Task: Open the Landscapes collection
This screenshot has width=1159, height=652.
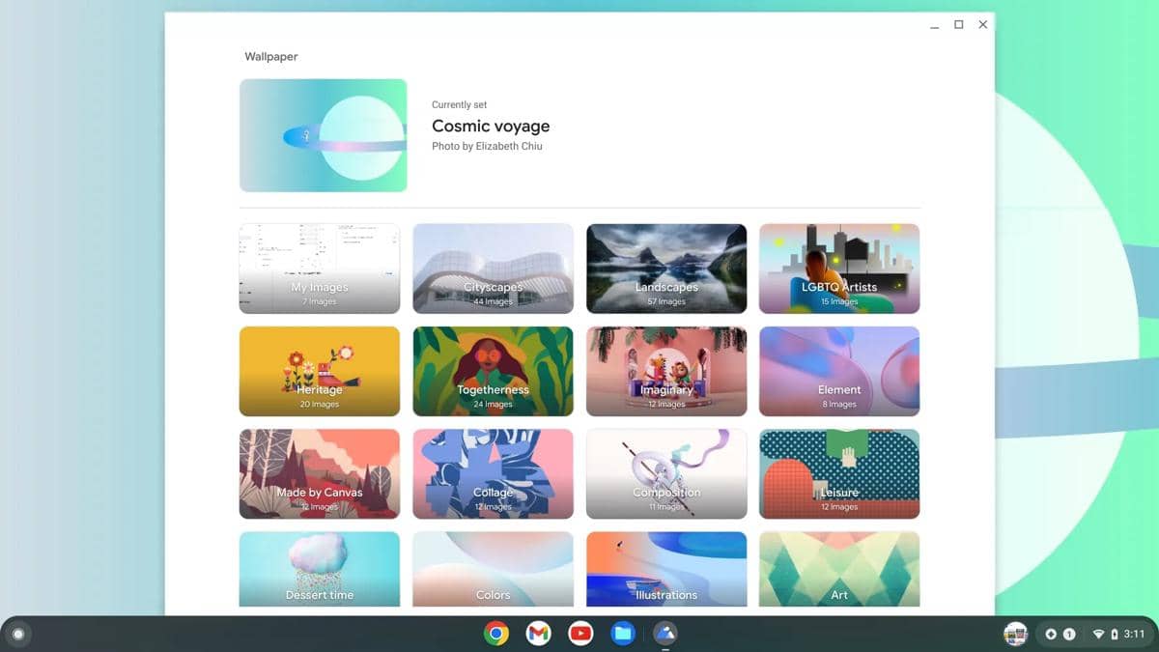Action: tap(666, 268)
